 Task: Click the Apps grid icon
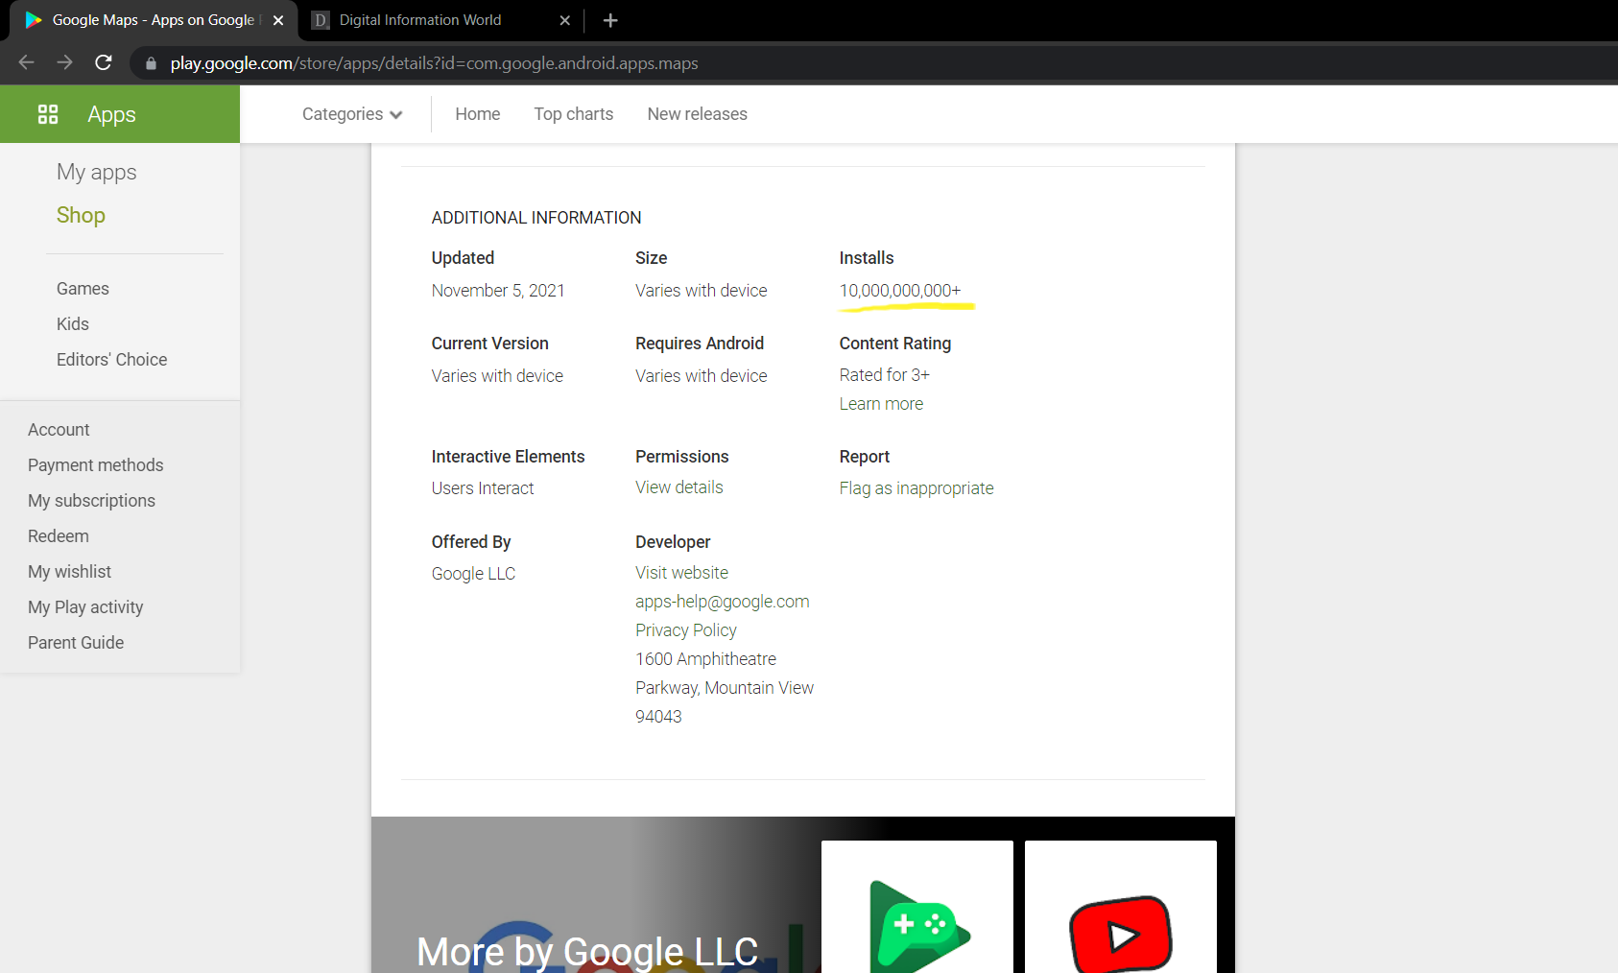(48, 114)
